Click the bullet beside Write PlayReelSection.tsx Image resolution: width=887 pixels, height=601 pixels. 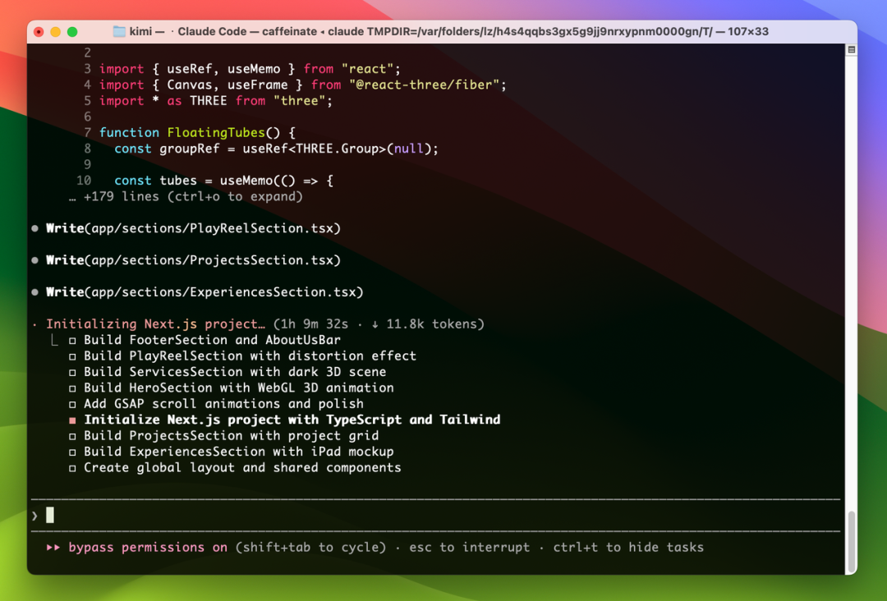point(35,228)
